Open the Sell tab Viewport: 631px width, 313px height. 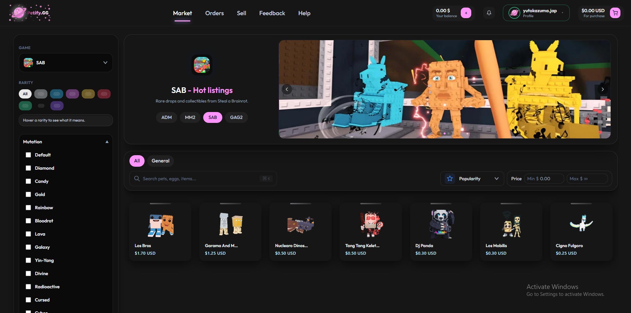[241, 13]
